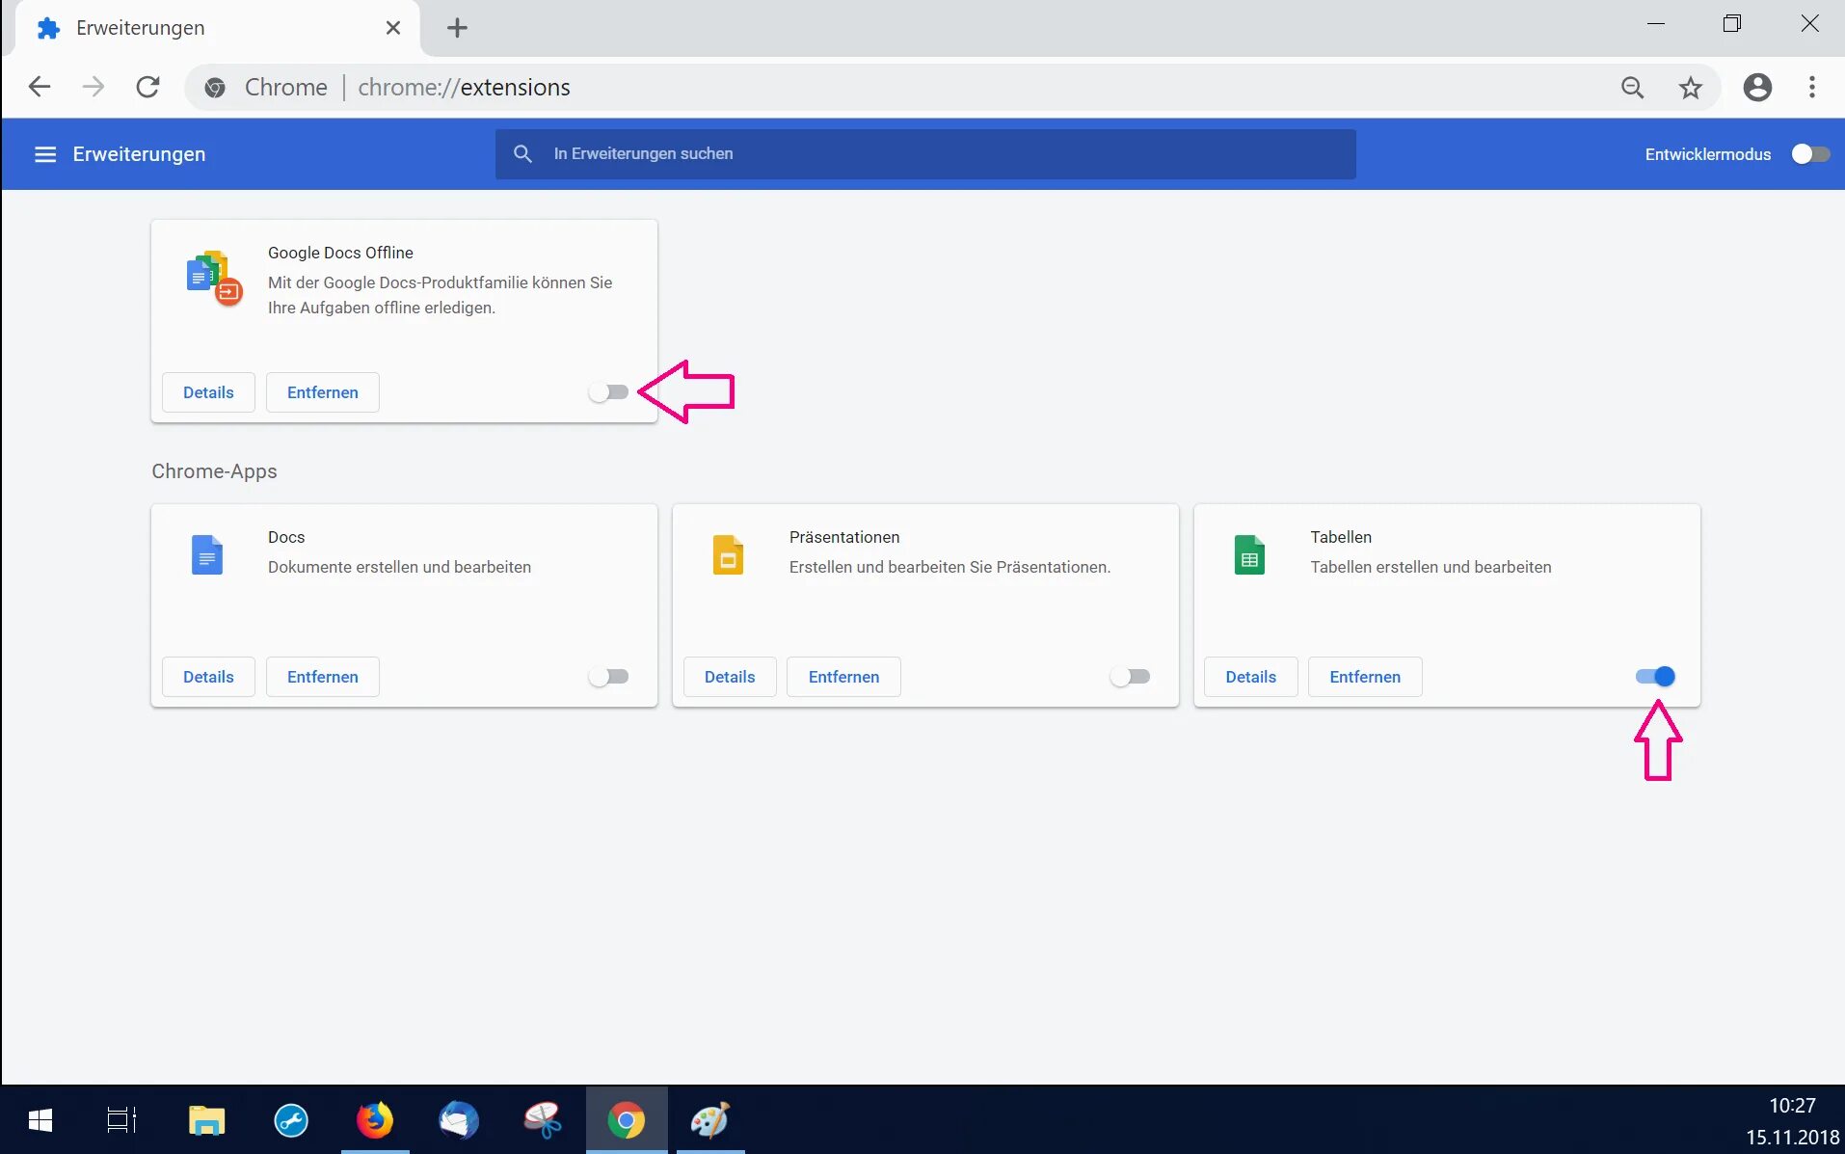Click the green Tabellen app icon
1845x1154 pixels.
click(x=1249, y=555)
